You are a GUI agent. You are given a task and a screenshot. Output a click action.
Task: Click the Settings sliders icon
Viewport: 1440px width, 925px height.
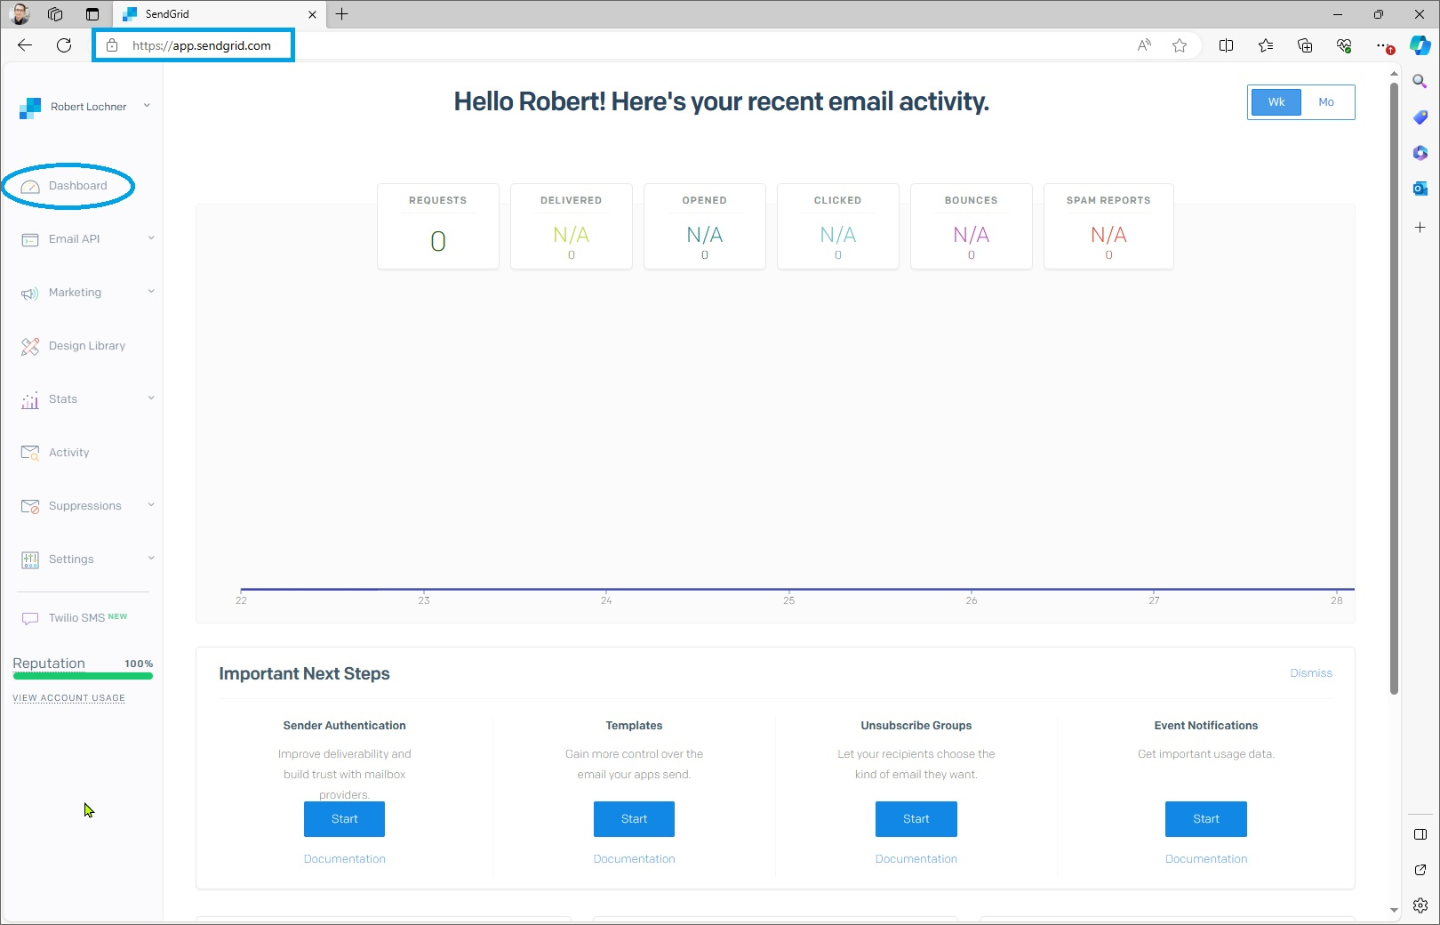30,560
